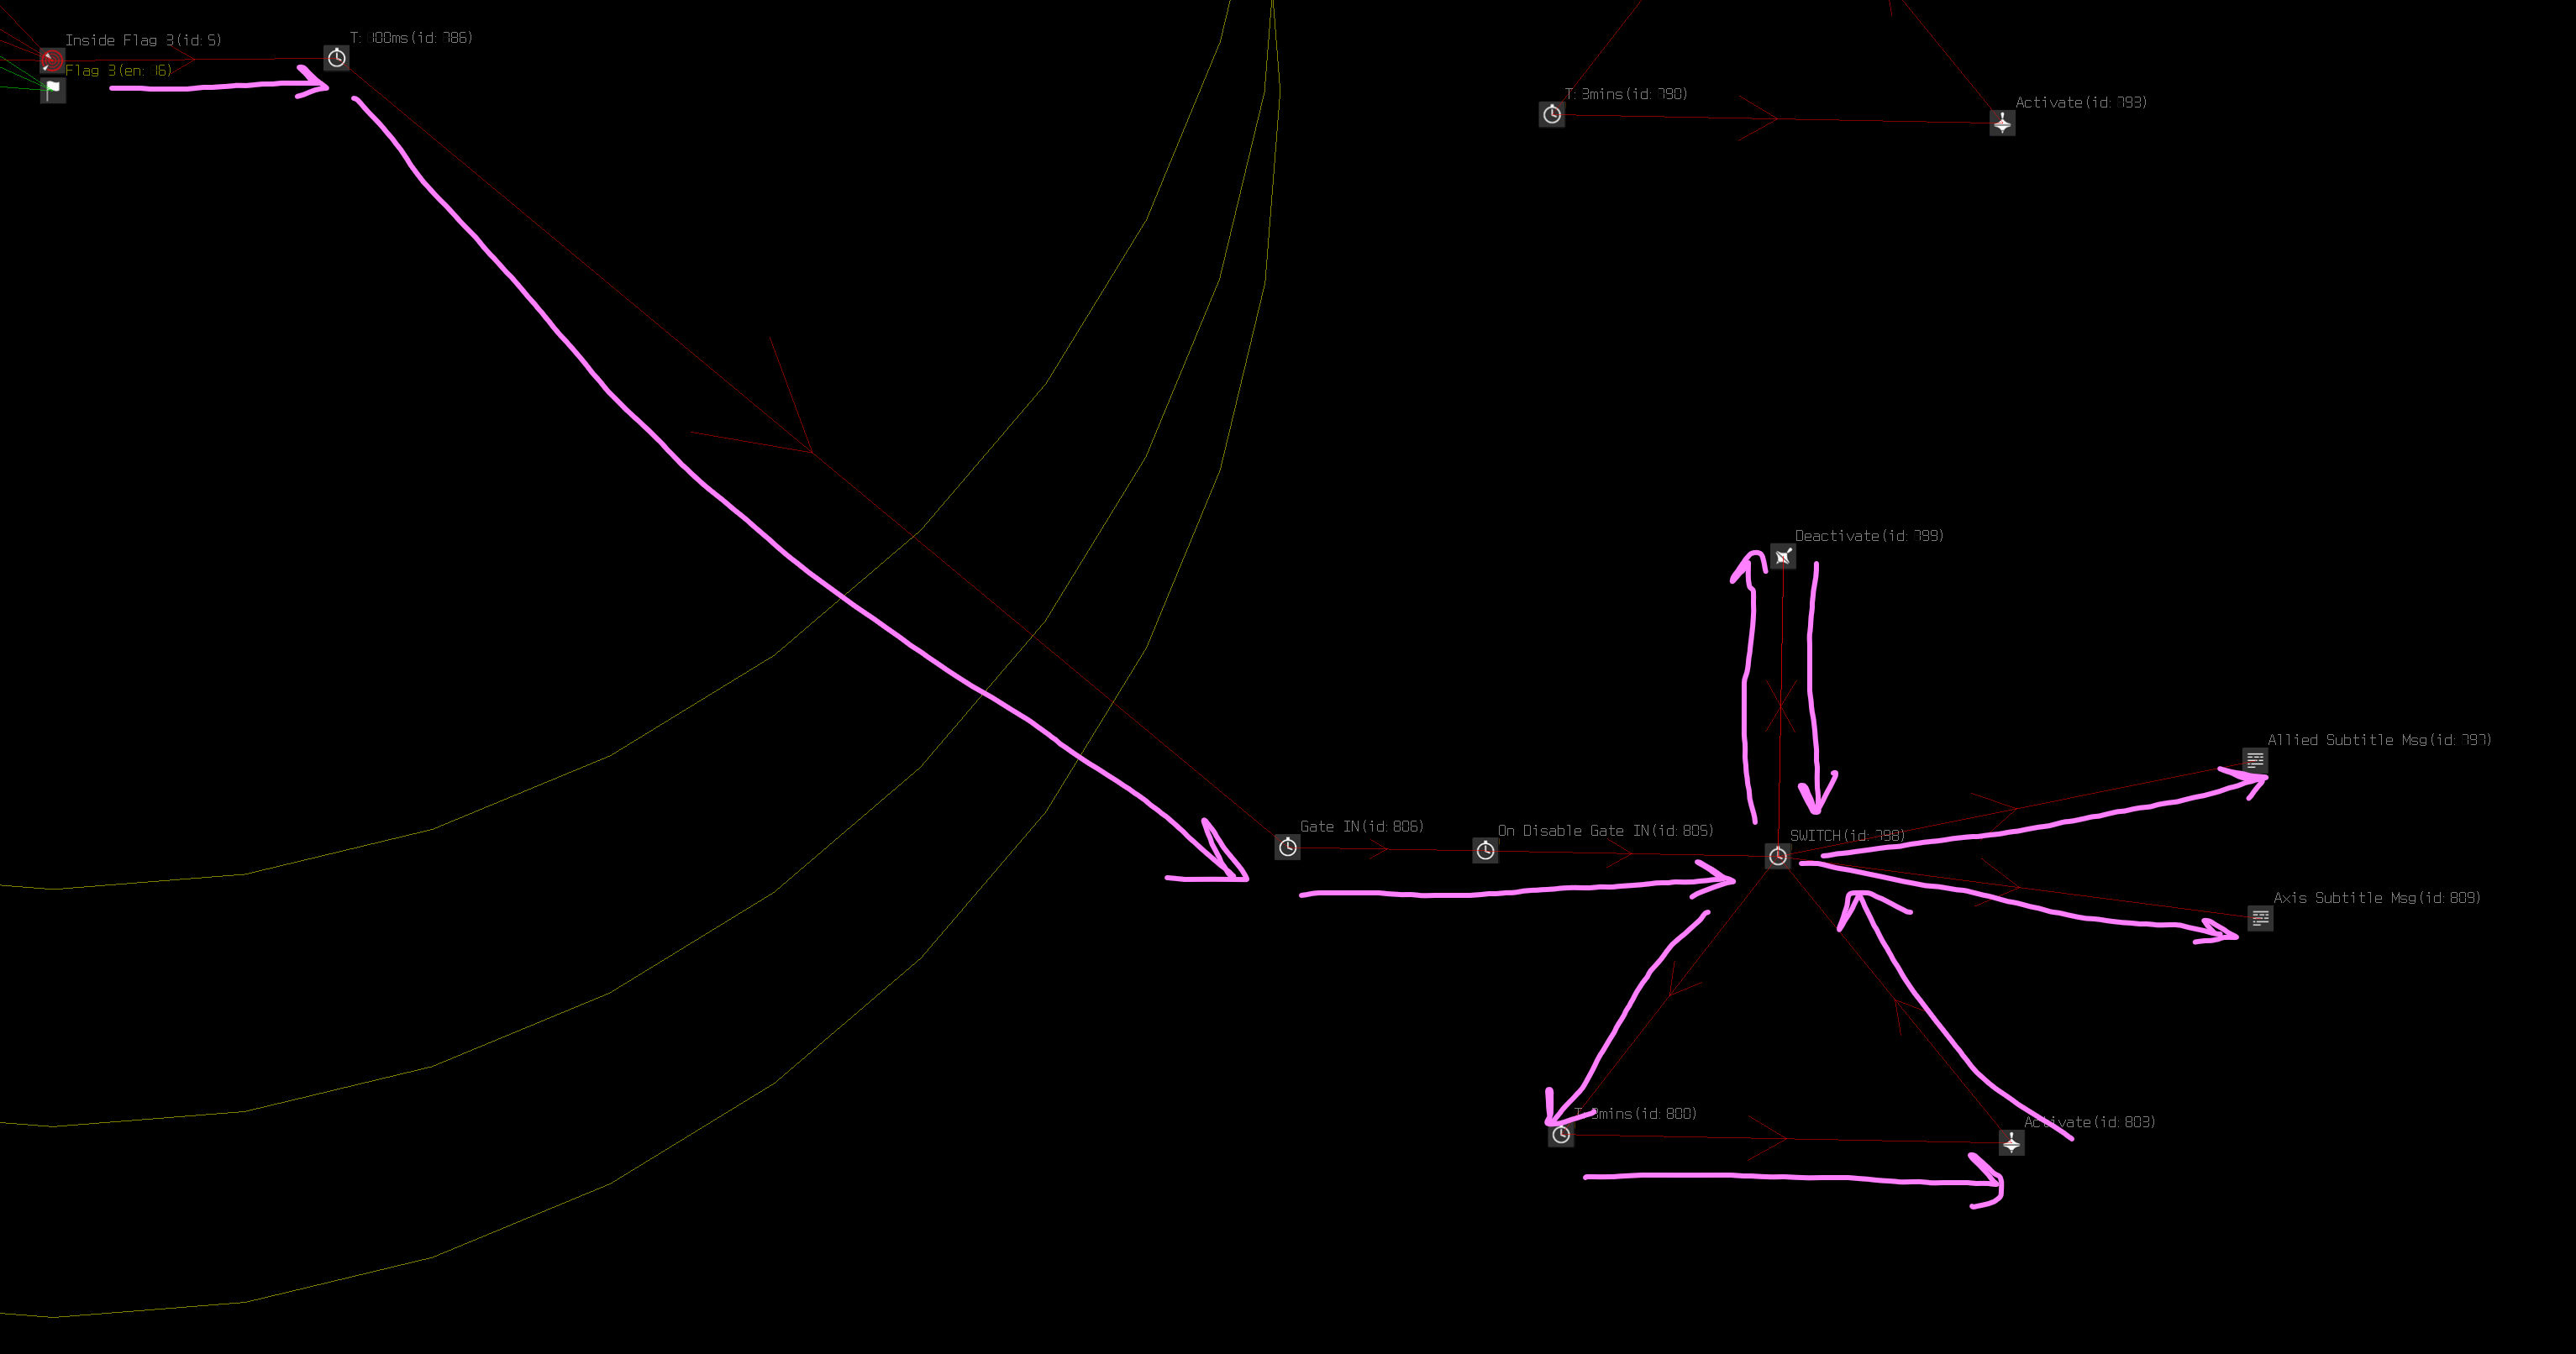Screen dimensions: 2576x1354
Task: Click the 'Activate(id: 793)' text label
Action: pyautogui.click(x=2080, y=102)
